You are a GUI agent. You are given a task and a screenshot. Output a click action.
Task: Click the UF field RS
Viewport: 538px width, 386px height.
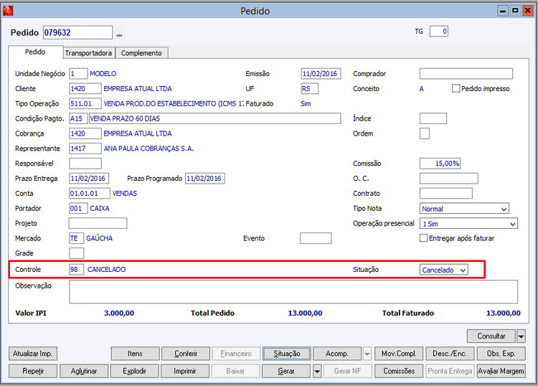309,88
